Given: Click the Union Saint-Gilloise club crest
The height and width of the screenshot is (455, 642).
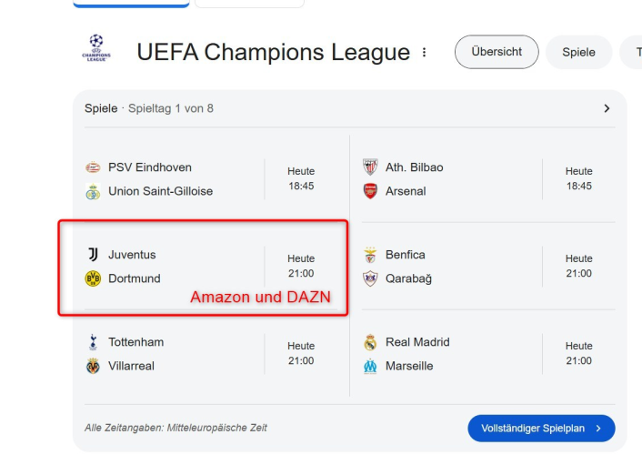Looking at the screenshot, I should [x=93, y=191].
